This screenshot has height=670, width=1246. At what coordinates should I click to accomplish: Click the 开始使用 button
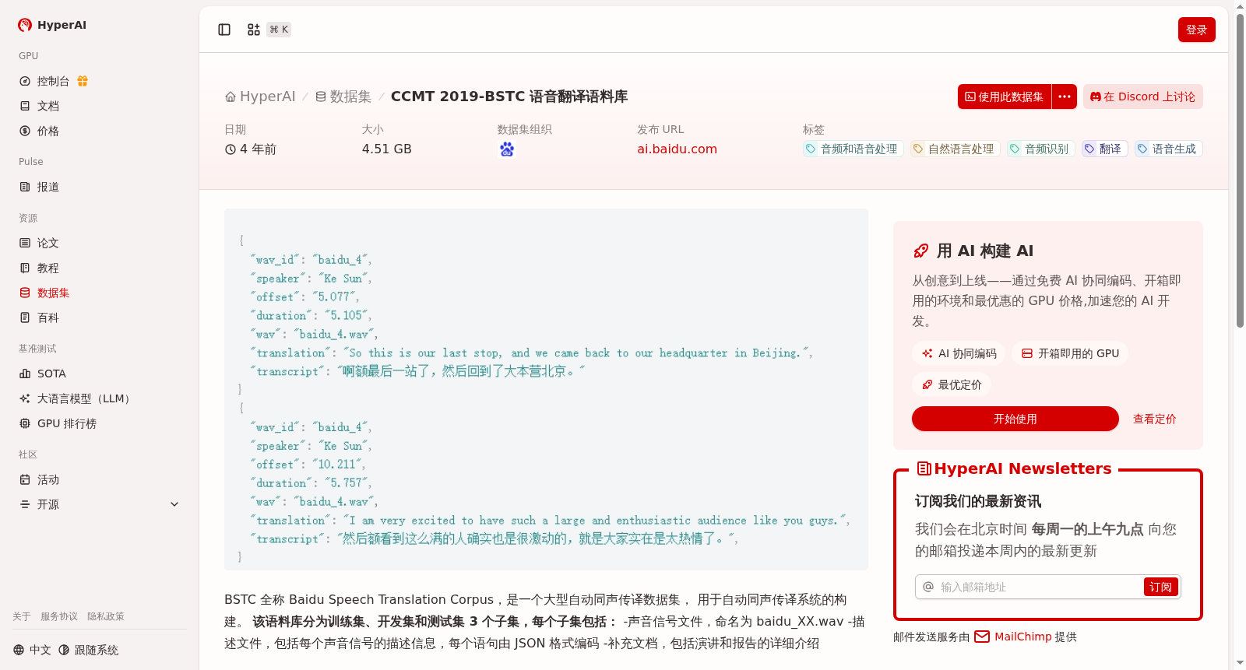pos(1015,419)
